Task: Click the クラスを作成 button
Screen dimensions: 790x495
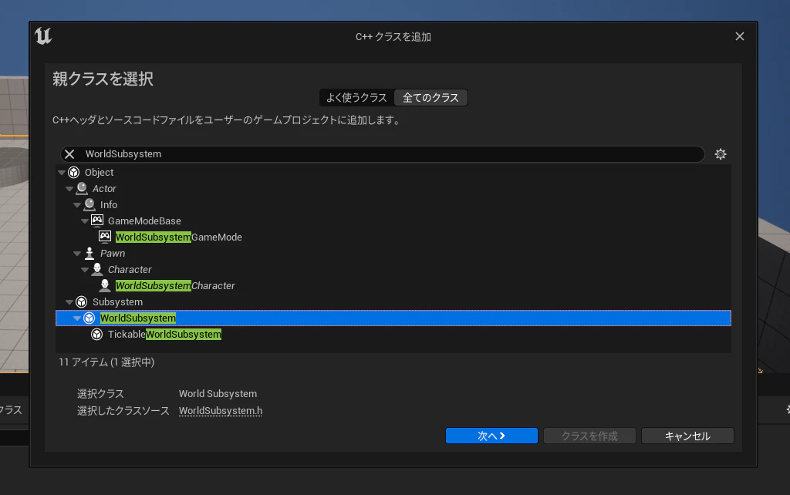Action: click(589, 436)
